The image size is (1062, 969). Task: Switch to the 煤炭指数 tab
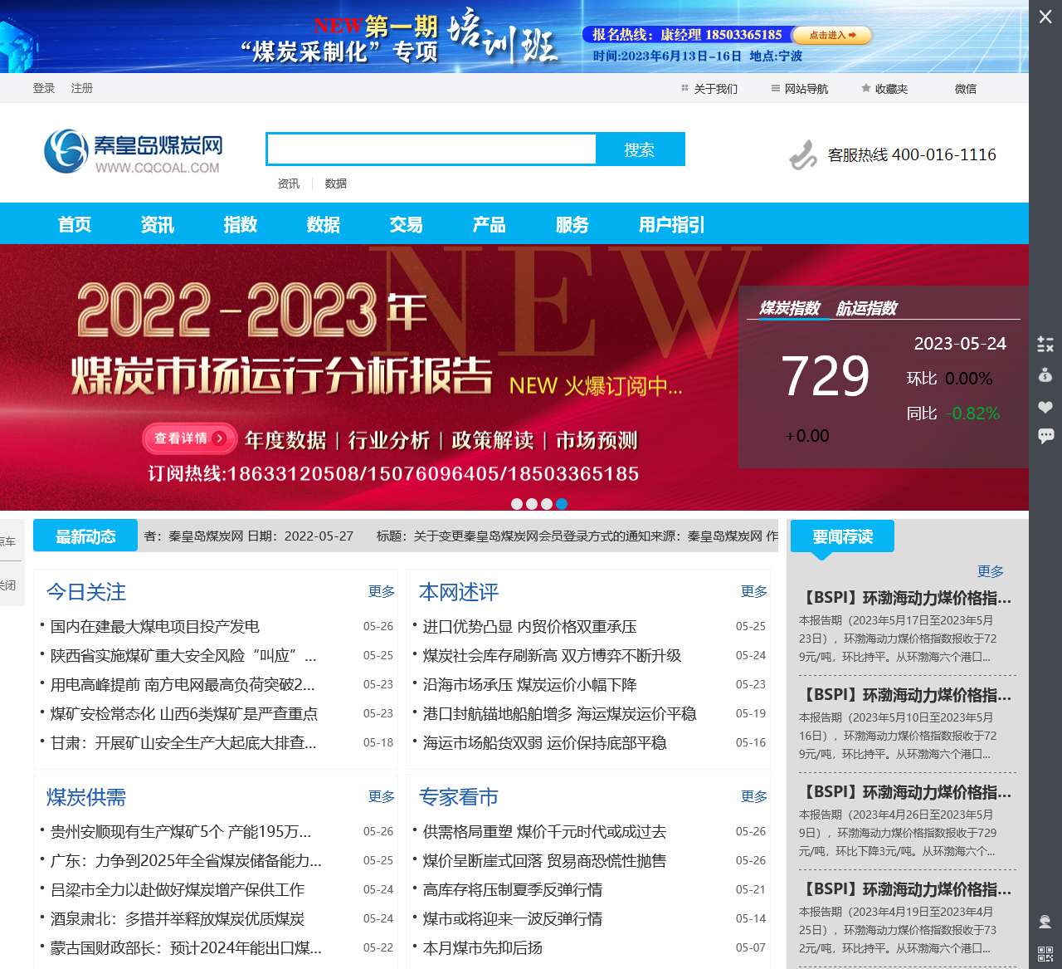click(x=790, y=308)
